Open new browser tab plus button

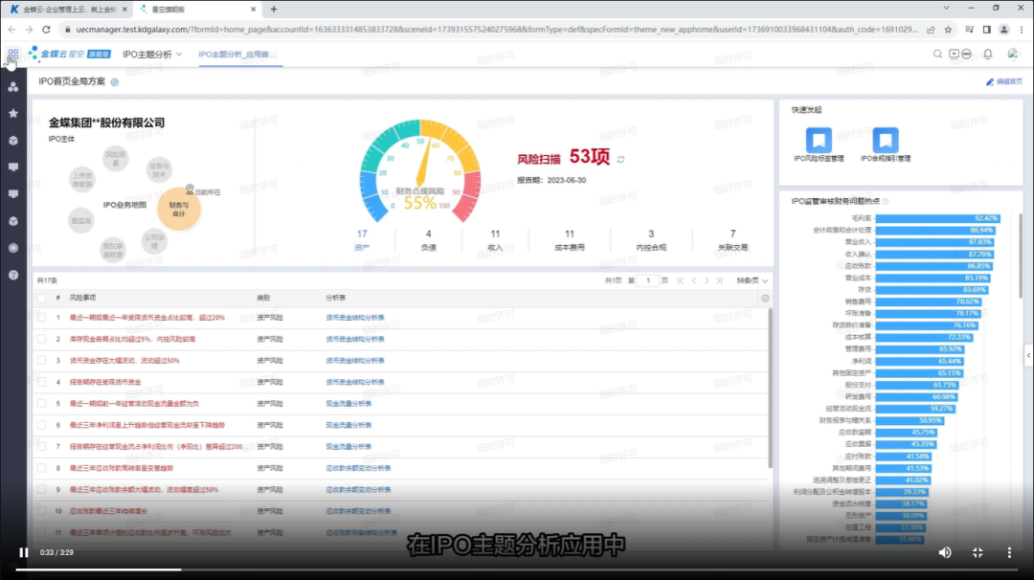click(x=274, y=10)
